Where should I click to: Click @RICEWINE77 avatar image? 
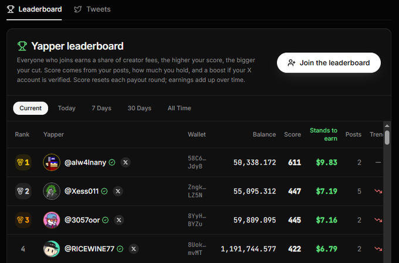click(x=52, y=249)
